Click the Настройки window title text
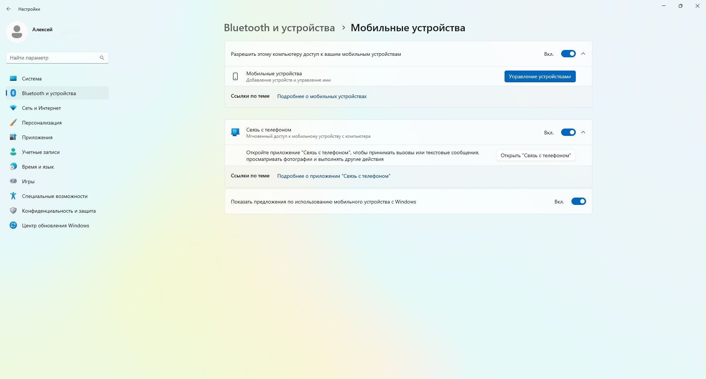Image resolution: width=706 pixels, height=379 pixels. point(29,9)
